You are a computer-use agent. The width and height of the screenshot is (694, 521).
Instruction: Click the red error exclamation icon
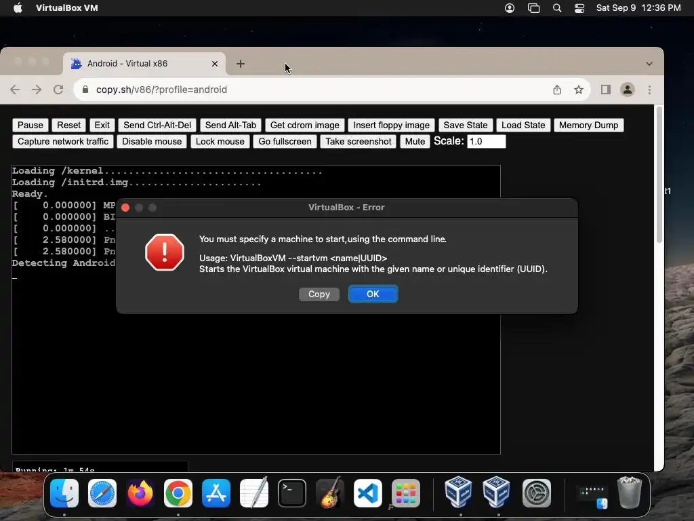(x=165, y=252)
